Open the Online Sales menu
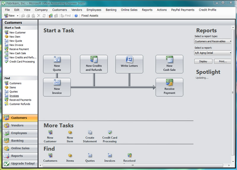The width and height of the screenshot is (237, 170). [129, 10]
